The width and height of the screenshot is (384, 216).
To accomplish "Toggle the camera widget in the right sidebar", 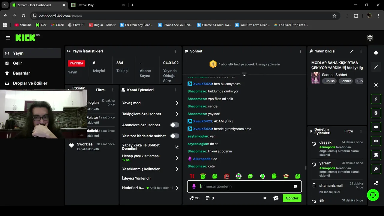I will pos(376,155).
